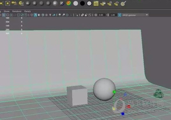Click the motion blur icon

coord(63,15)
